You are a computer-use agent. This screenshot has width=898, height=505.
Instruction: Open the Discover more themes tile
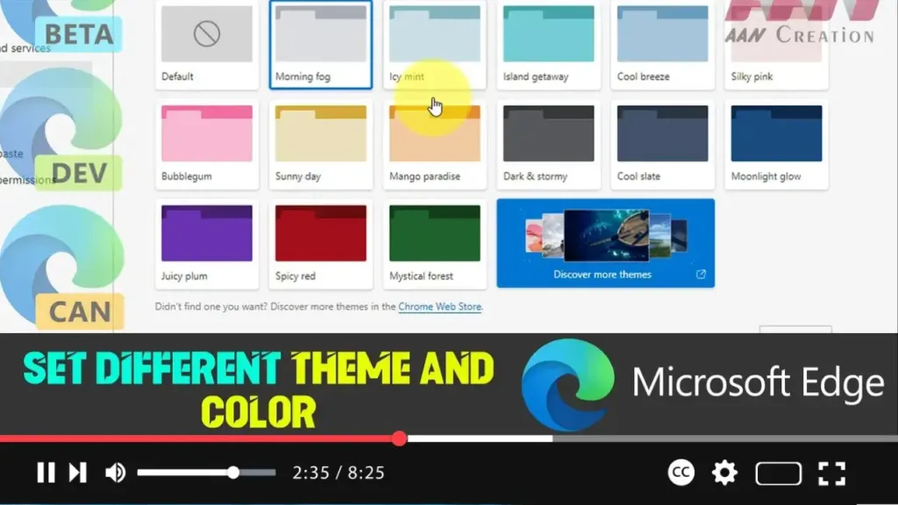(x=605, y=243)
